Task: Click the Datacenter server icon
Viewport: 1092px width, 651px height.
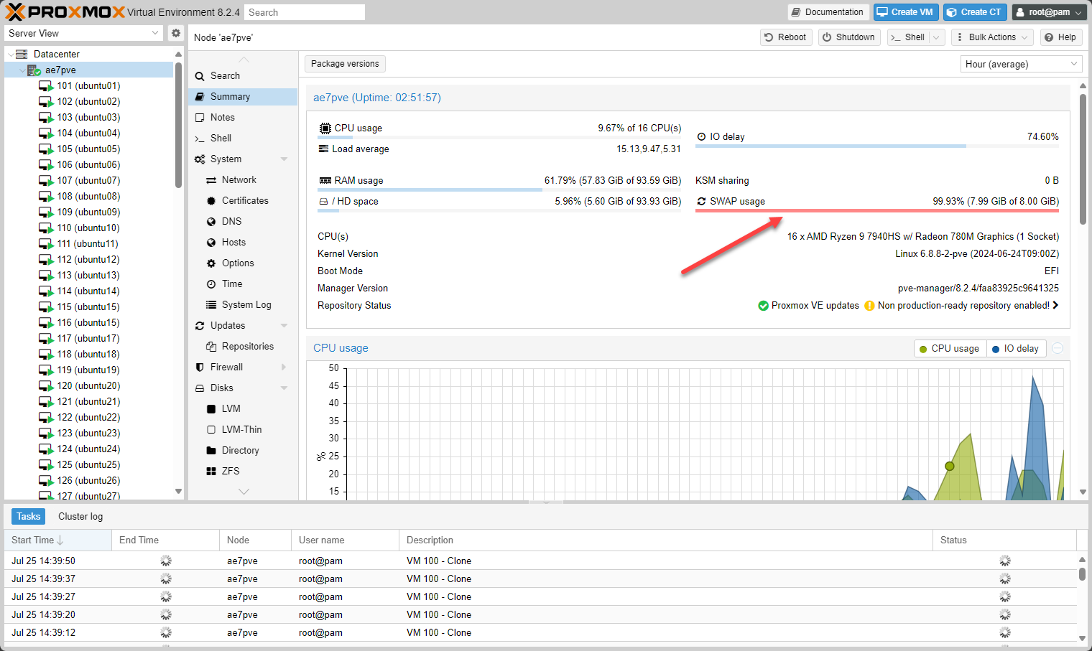Action: coord(22,54)
